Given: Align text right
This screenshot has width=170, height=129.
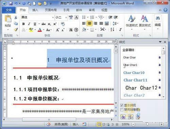Looking at the screenshot, I should pos(96,23).
